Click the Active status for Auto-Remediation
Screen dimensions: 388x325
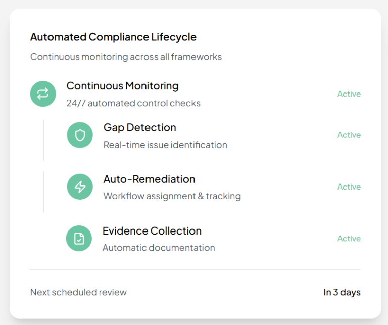[x=349, y=187]
